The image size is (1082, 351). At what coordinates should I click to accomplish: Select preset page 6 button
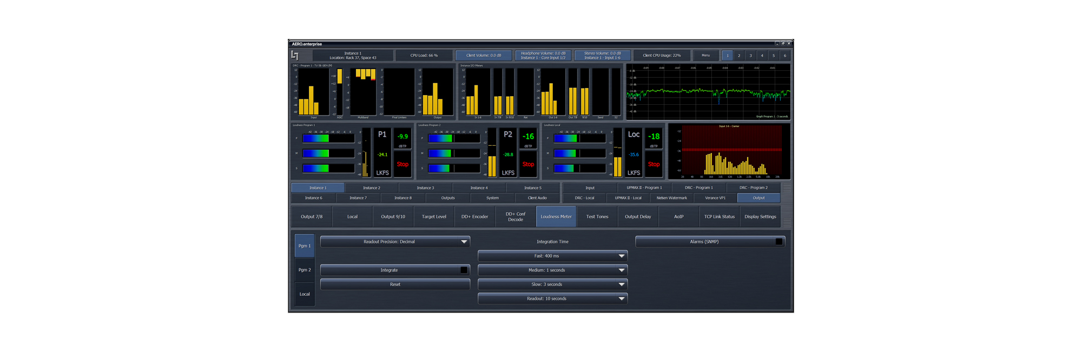pos(785,55)
